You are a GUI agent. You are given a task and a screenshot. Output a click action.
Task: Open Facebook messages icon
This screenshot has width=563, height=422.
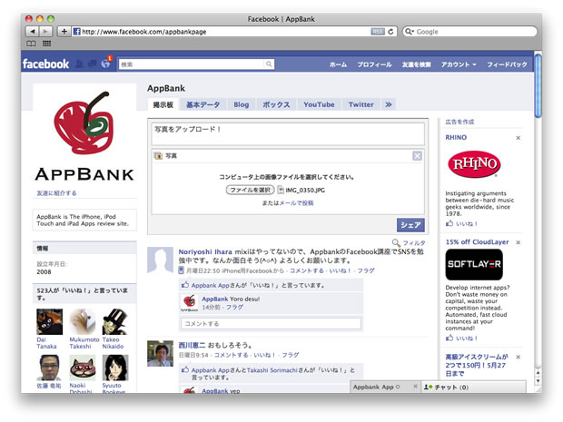tap(93, 64)
